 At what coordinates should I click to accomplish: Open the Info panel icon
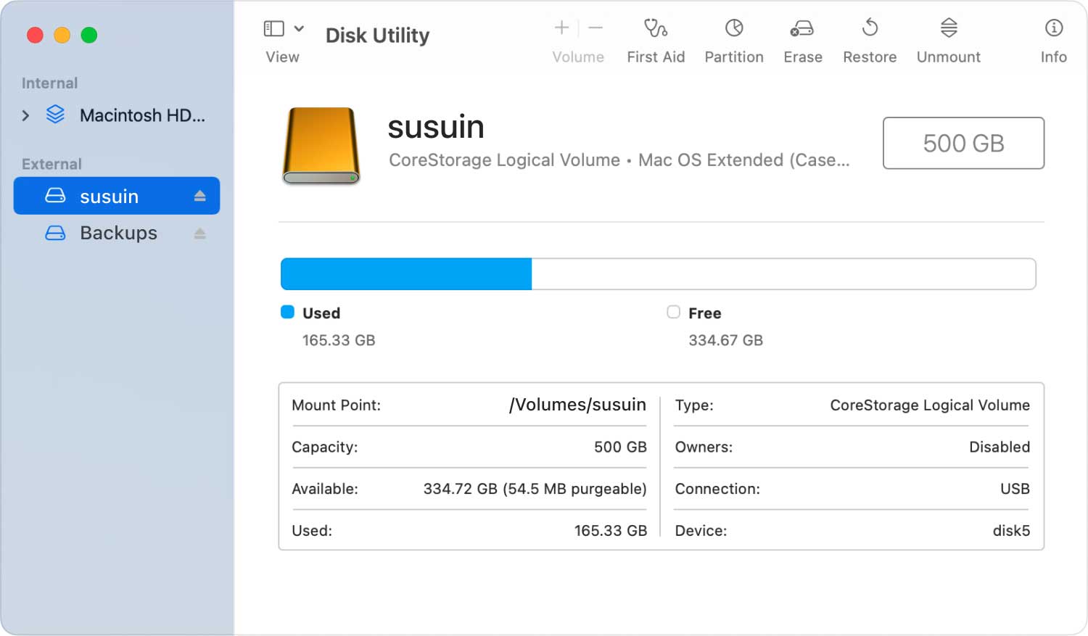coord(1053,28)
